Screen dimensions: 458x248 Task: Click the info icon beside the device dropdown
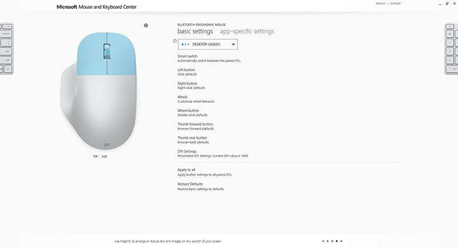coord(175,41)
